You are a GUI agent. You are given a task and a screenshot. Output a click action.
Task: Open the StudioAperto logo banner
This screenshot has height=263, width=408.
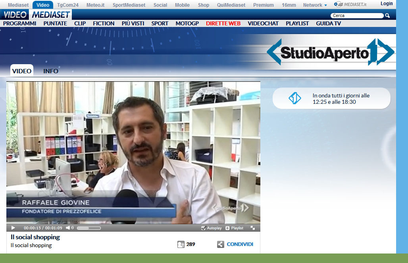[331, 52]
